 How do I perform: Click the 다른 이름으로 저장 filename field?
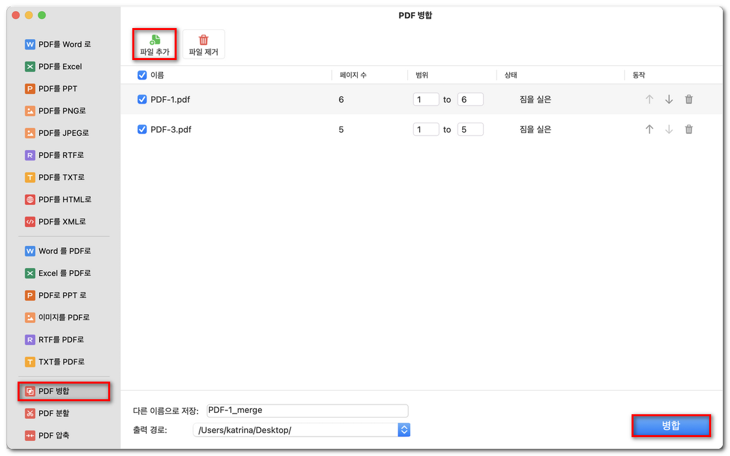(x=306, y=410)
